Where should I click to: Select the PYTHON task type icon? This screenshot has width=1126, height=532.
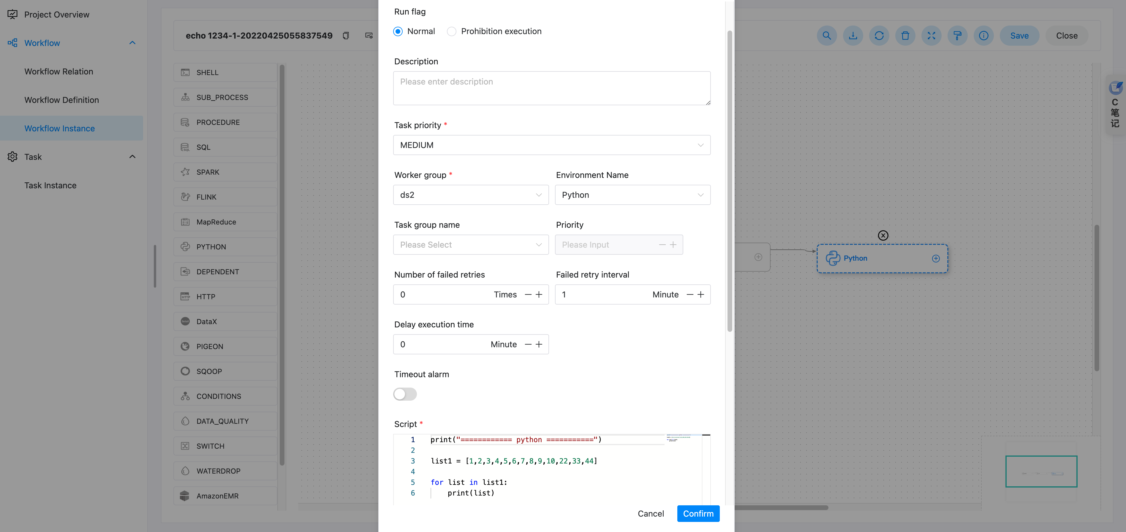(x=185, y=247)
